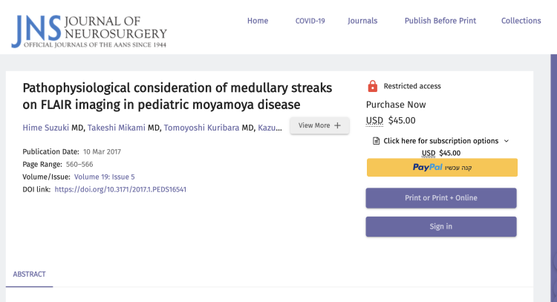The image size is (557, 302).
Task: Click the red Restricted access lock icon
Action: (373, 86)
